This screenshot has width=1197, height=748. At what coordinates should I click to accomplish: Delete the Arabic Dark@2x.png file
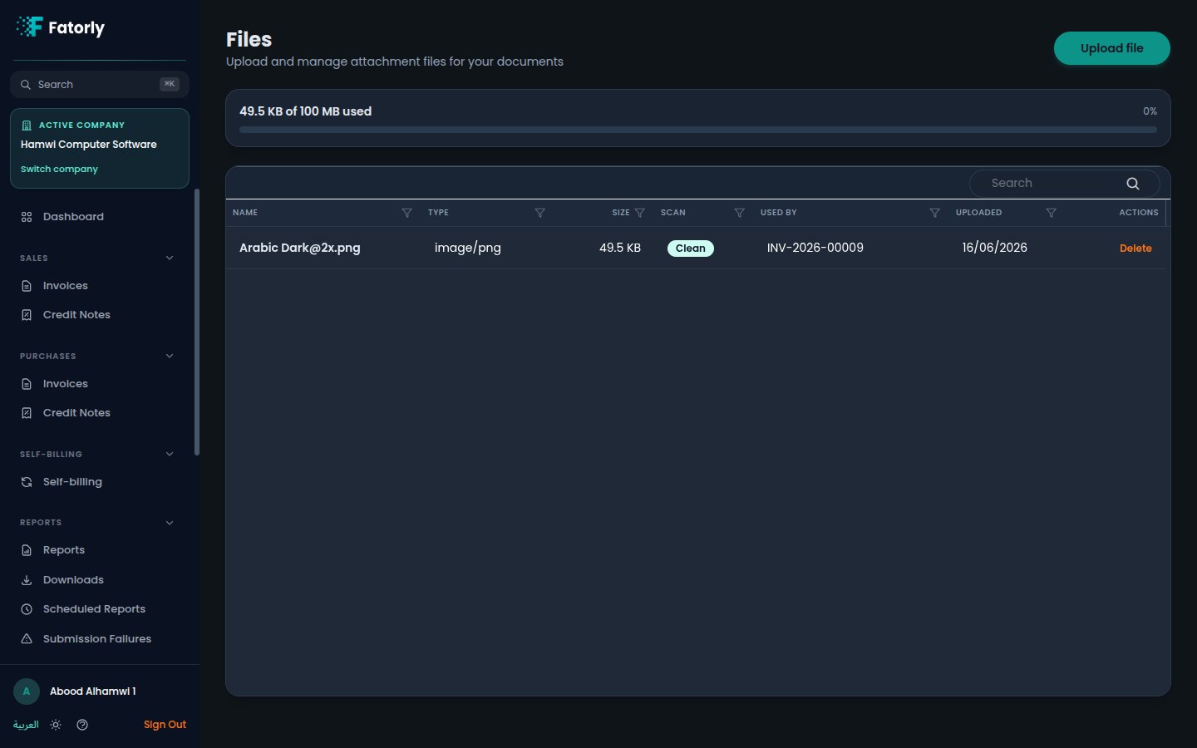[x=1135, y=249]
